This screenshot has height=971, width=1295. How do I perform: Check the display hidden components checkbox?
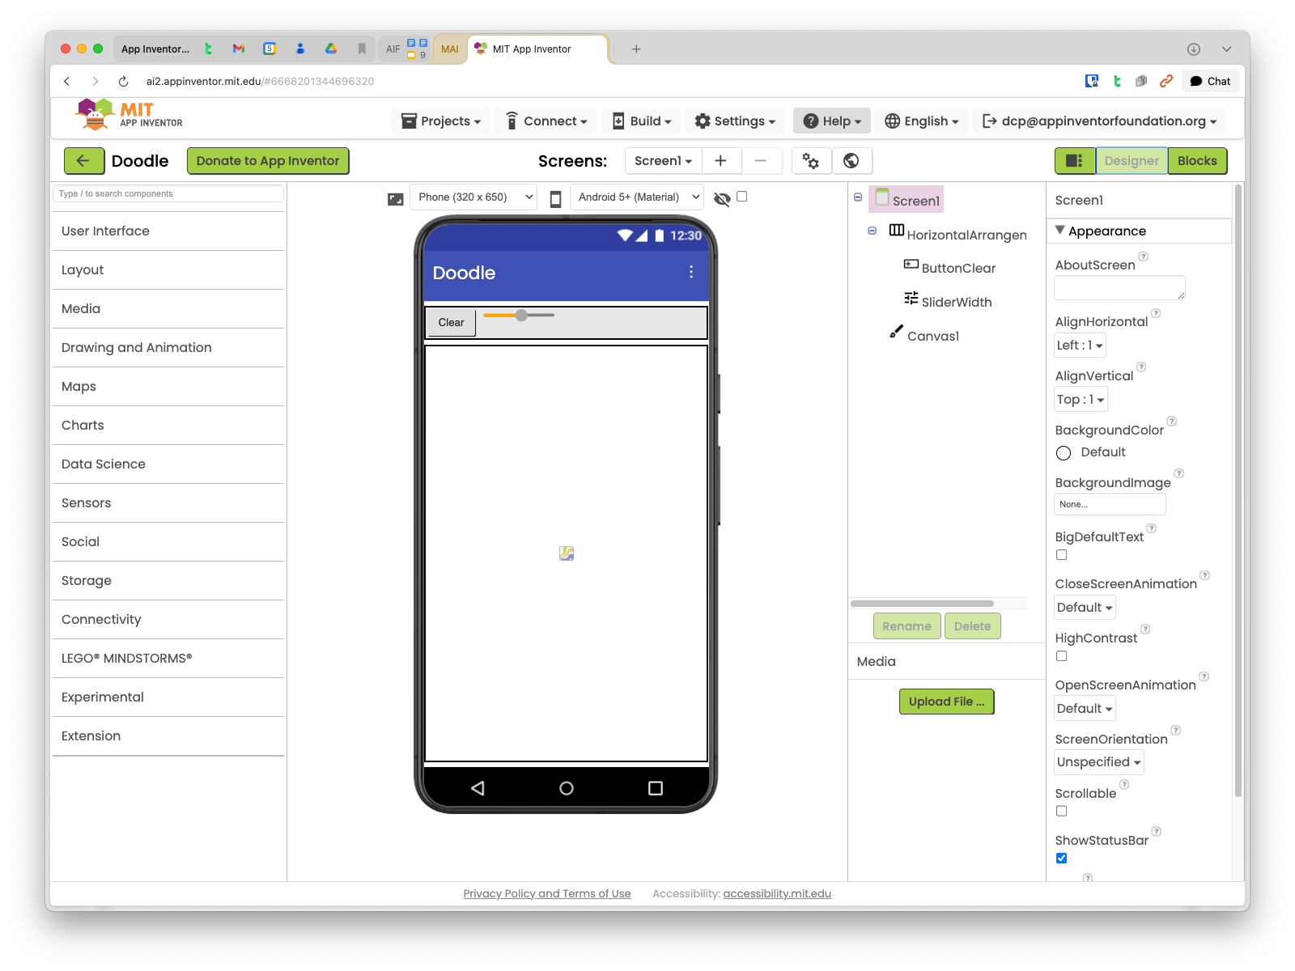[742, 197]
